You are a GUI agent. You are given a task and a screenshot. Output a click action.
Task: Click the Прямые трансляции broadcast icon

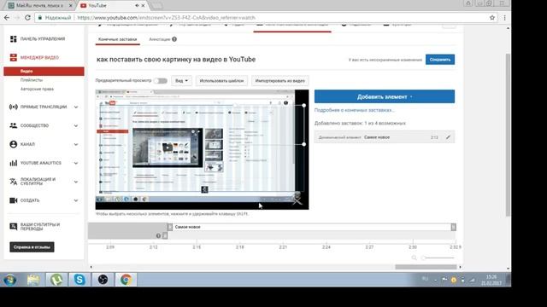(14, 107)
